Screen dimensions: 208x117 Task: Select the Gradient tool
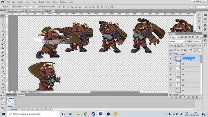3,60
